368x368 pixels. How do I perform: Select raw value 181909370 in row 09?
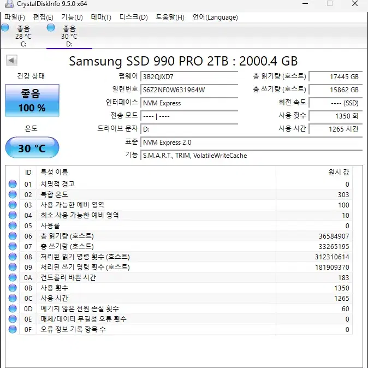point(332,267)
